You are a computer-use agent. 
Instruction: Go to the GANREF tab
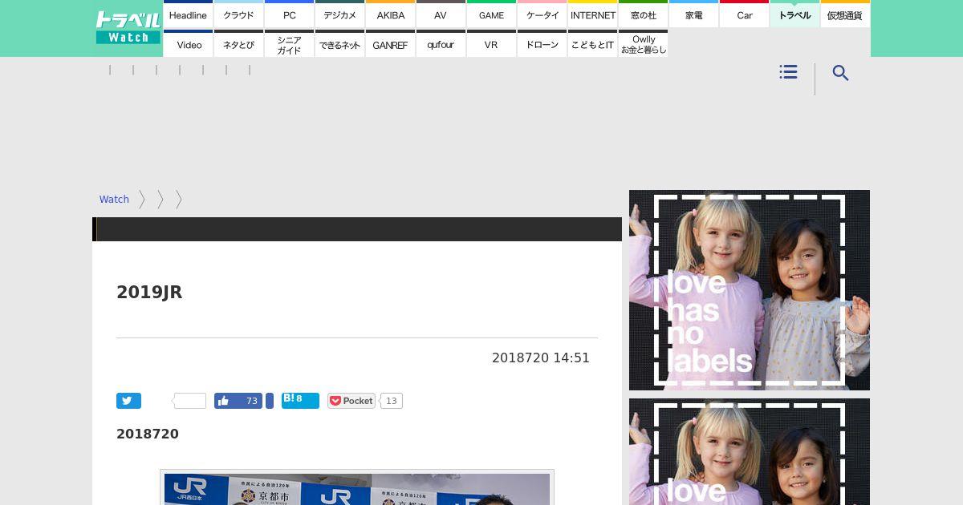click(x=390, y=44)
